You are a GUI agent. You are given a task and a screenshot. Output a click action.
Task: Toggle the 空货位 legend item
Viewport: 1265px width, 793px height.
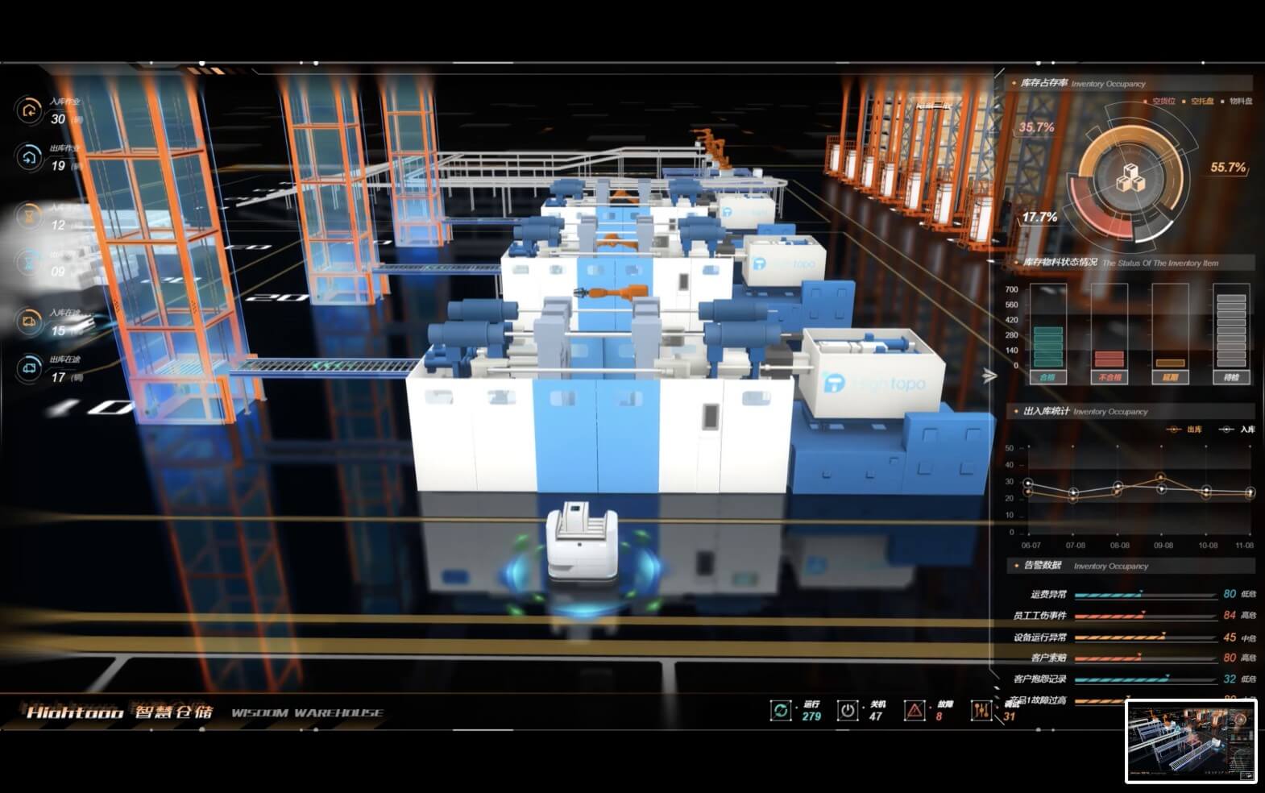1159,102
